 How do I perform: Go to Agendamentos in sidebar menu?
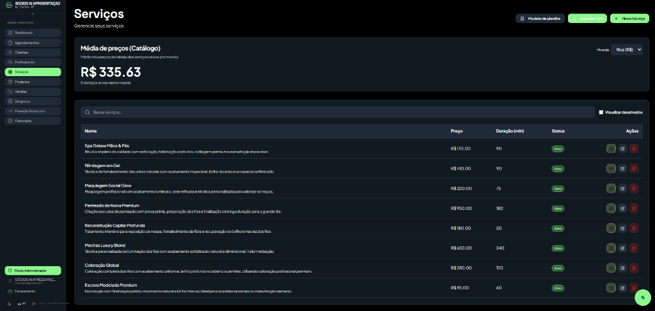click(33, 43)
